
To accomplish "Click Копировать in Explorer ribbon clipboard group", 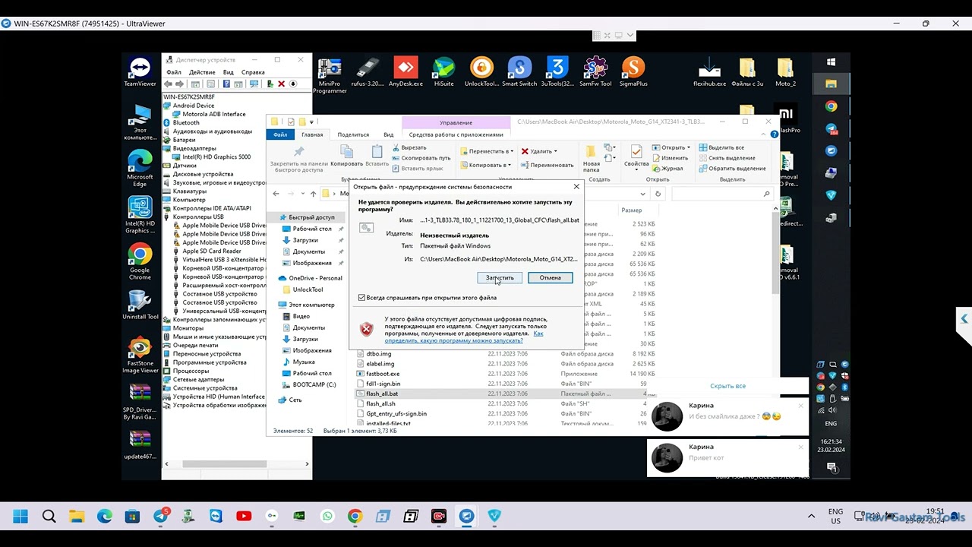I will (346, 154).
